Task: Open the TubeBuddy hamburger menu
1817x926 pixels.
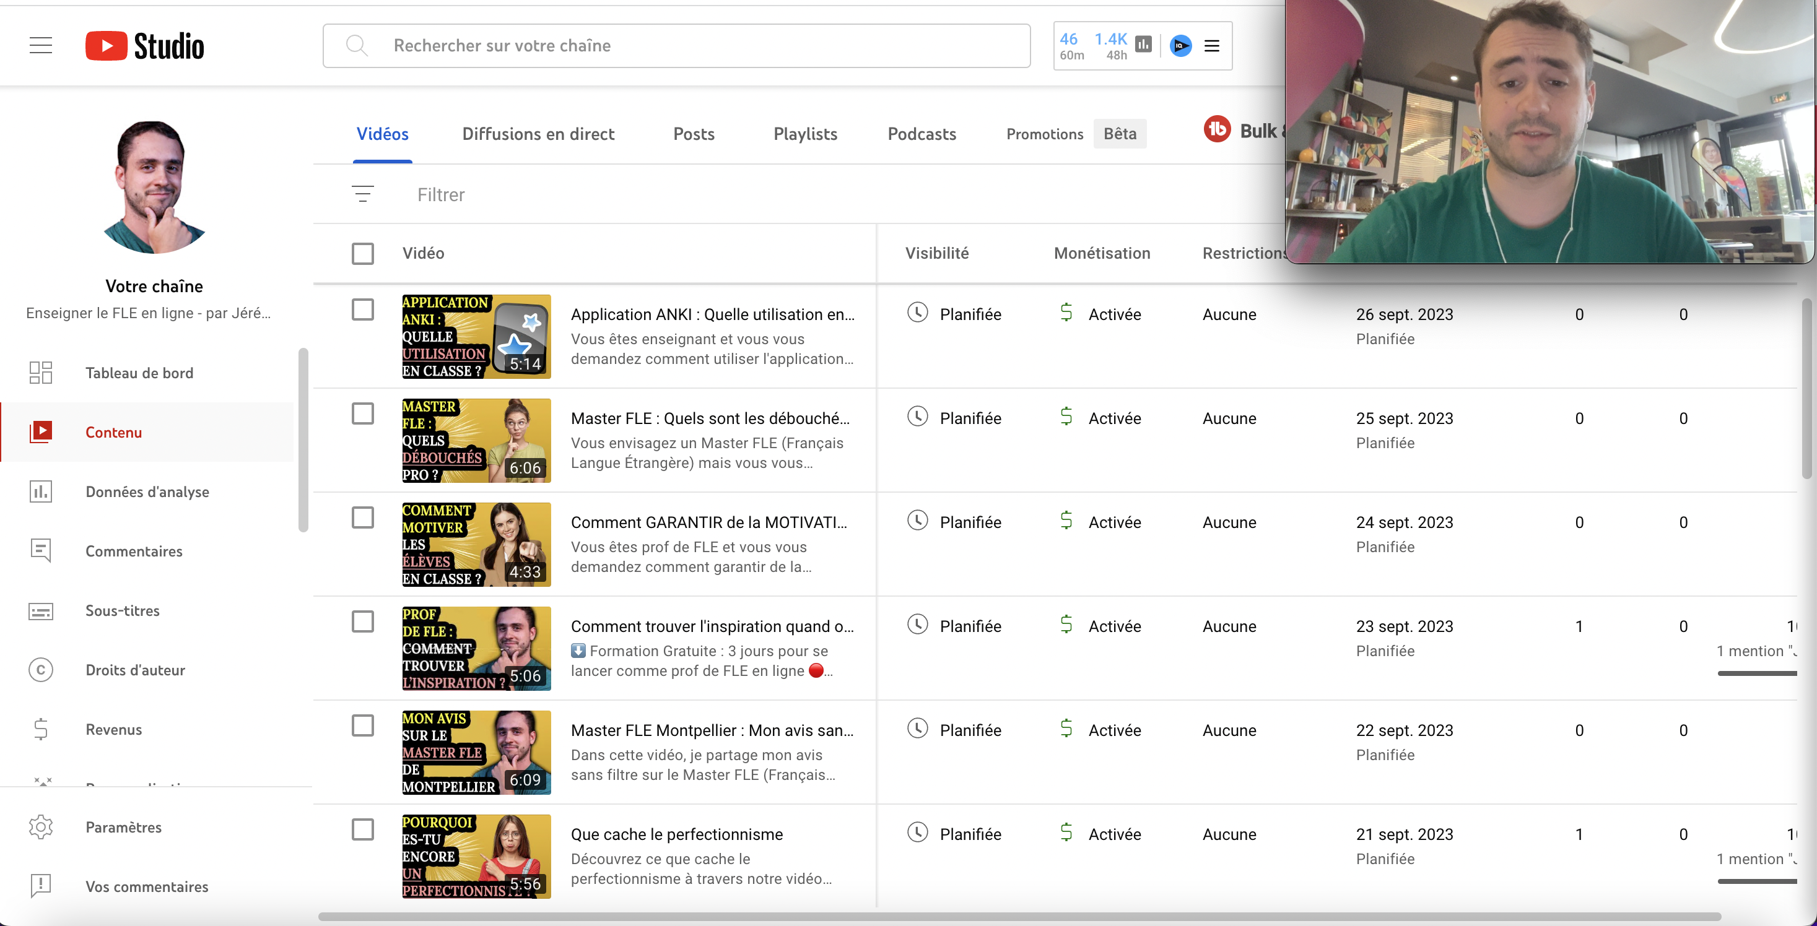Action: pos(1212,46)
